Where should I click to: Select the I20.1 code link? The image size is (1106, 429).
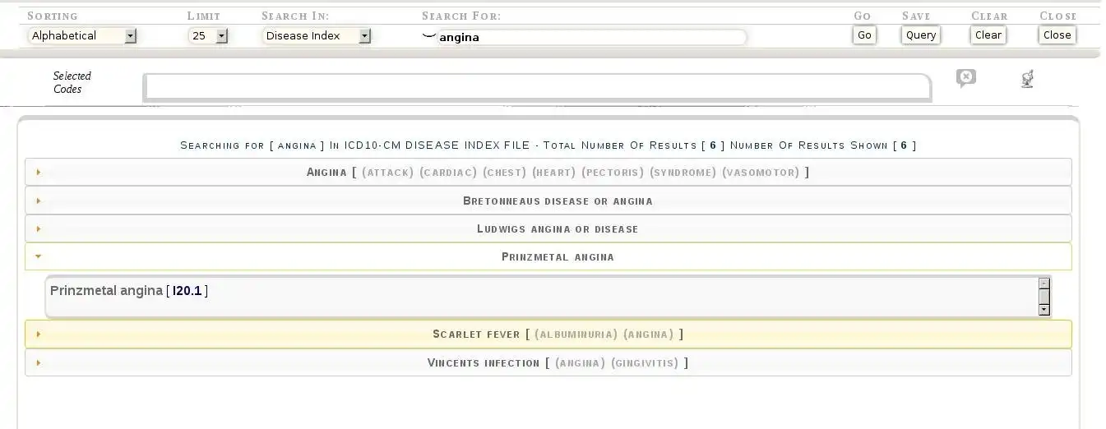(x=187, y=290)
